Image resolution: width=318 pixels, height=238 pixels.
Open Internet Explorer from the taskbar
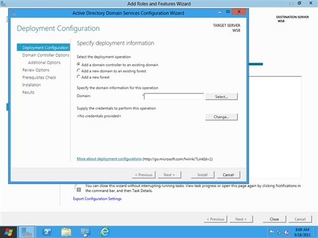coord(105,232)
